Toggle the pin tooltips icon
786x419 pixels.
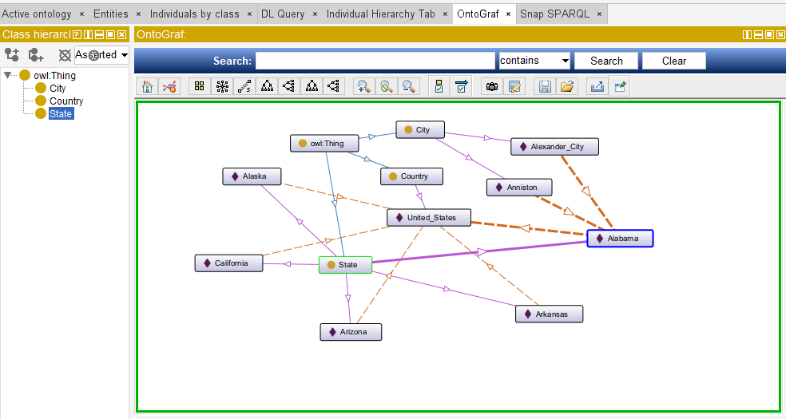click(x=620, y=87)
